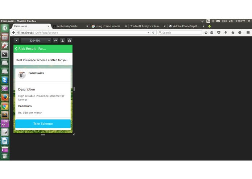The image size is (252, 179).
Task: Click the viewport corner resize grip
Action: point(74,134)
